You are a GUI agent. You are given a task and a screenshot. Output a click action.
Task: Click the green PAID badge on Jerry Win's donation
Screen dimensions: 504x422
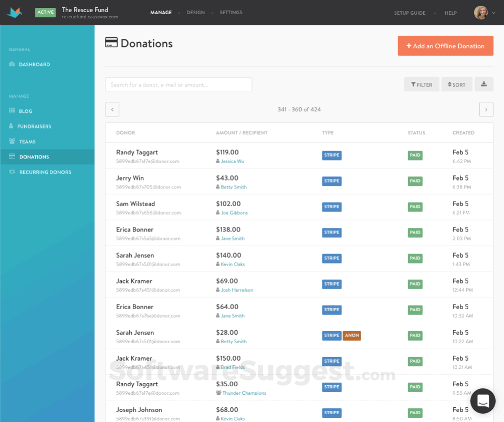click(x=415, y=181)
